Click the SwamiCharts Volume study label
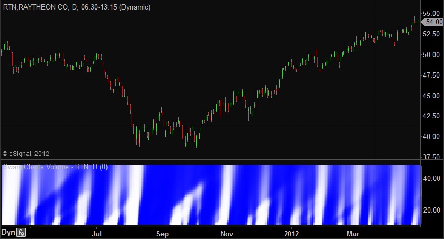 coord(56,167)
